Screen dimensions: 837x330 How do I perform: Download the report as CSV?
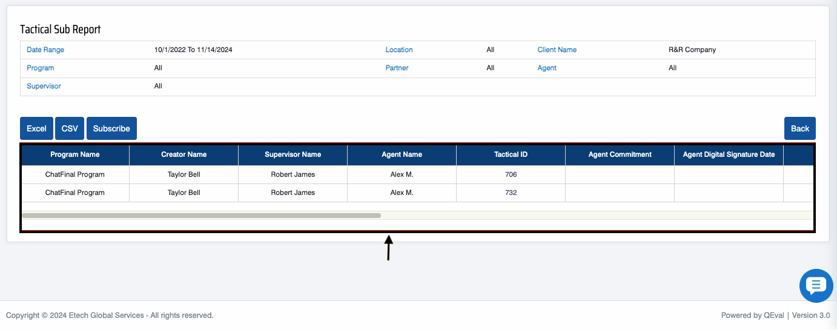pyautogui.click(x=70, y=128)
